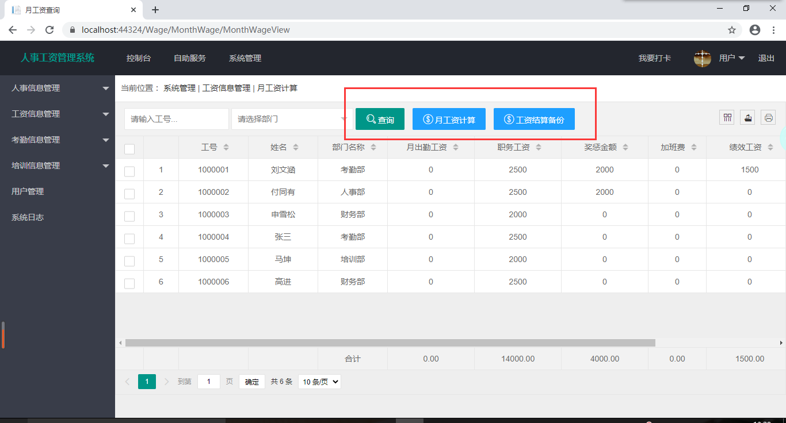Image resolution: width=786 pixels, height=423 pixels.
Task: Click the site info lock icon
Action: pyautogui.click(x=72, y=30)
